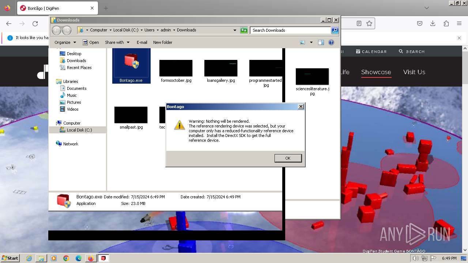
Task: Open Visit Us menu on DigiPen site
Action: (414, 72)
